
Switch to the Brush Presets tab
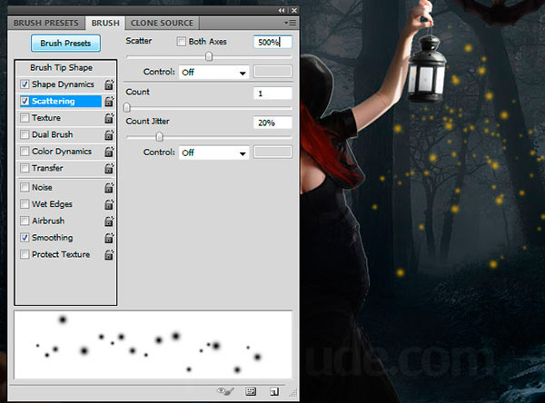coord(46,24)
